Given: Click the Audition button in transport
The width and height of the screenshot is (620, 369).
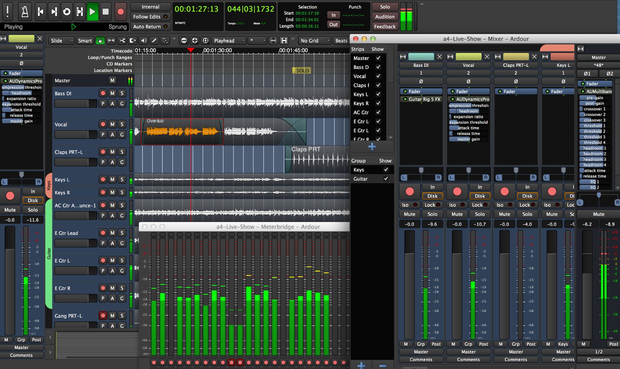Looking at the screenshot, I should [x=385, y=16].
